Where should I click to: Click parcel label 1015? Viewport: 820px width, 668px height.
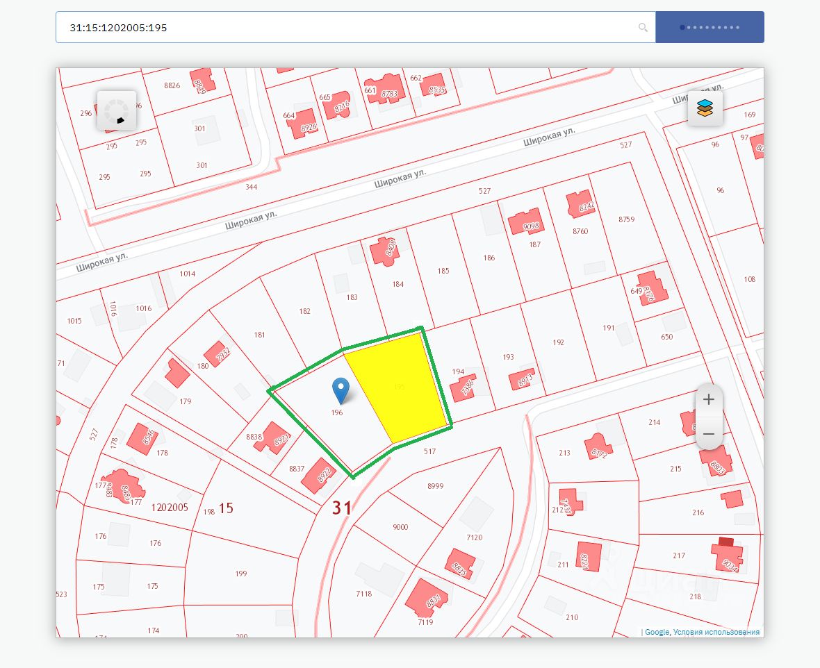(x=74, y=320)
